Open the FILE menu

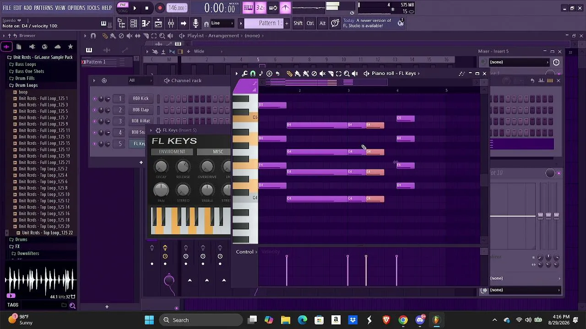(x=7, y=8)
